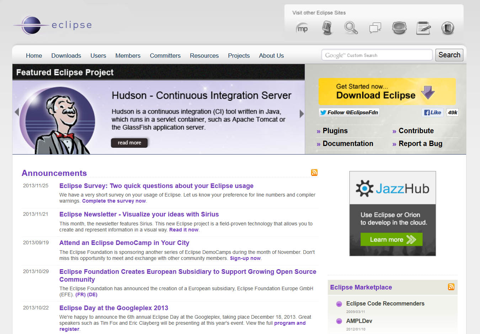Open 'Attend an Eclipse DemoCamp' announcement
Image resolution: width=480 pixels, height=334 pixels.
point(124,243)
